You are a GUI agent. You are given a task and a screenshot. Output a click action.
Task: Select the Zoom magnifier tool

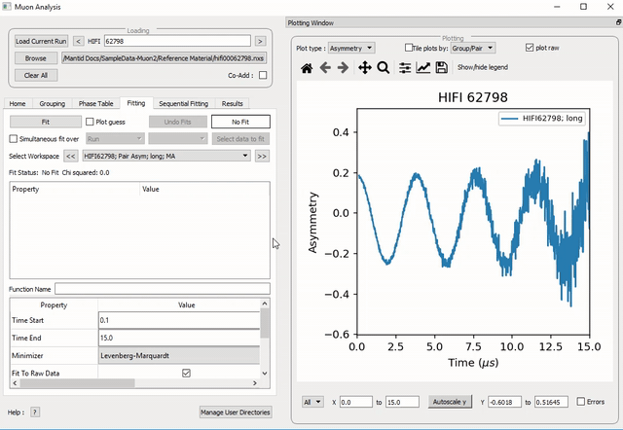pyautogui.click(x=384, y=68)
